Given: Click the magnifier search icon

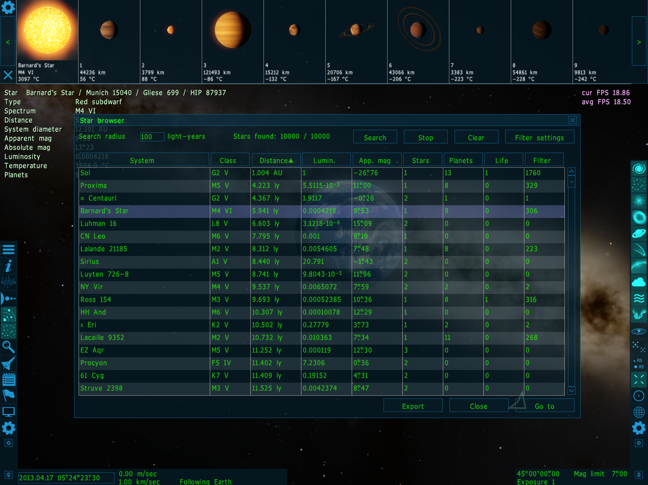Looking at the screenshot, I should click(x=9, y=347).
